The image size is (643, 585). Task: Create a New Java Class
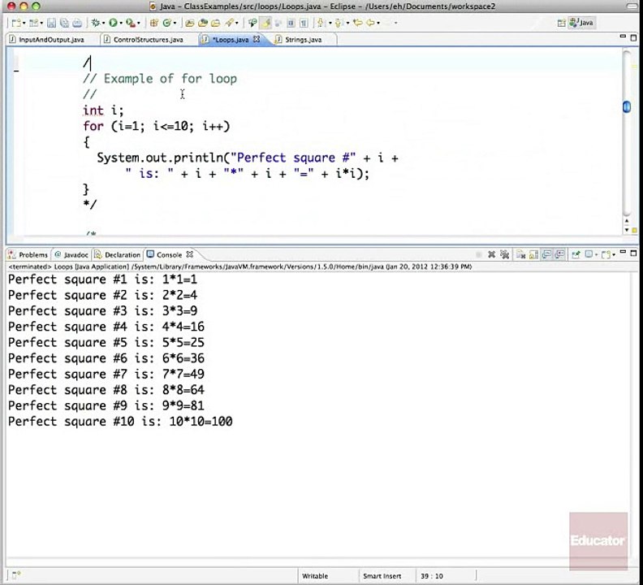167,23
